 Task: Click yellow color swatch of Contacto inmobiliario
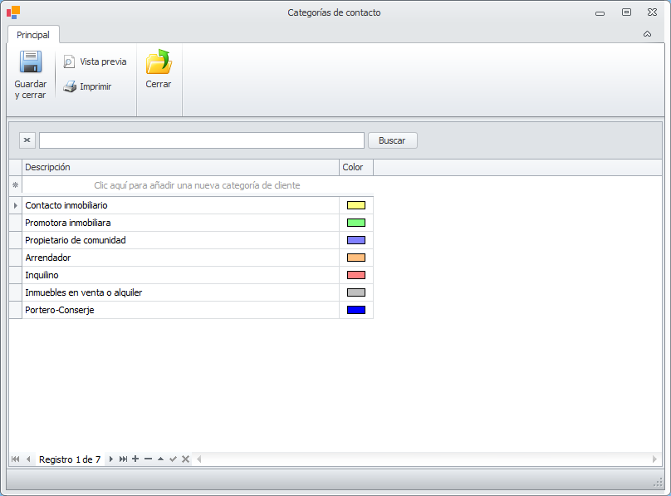click(x=356, y=205)
